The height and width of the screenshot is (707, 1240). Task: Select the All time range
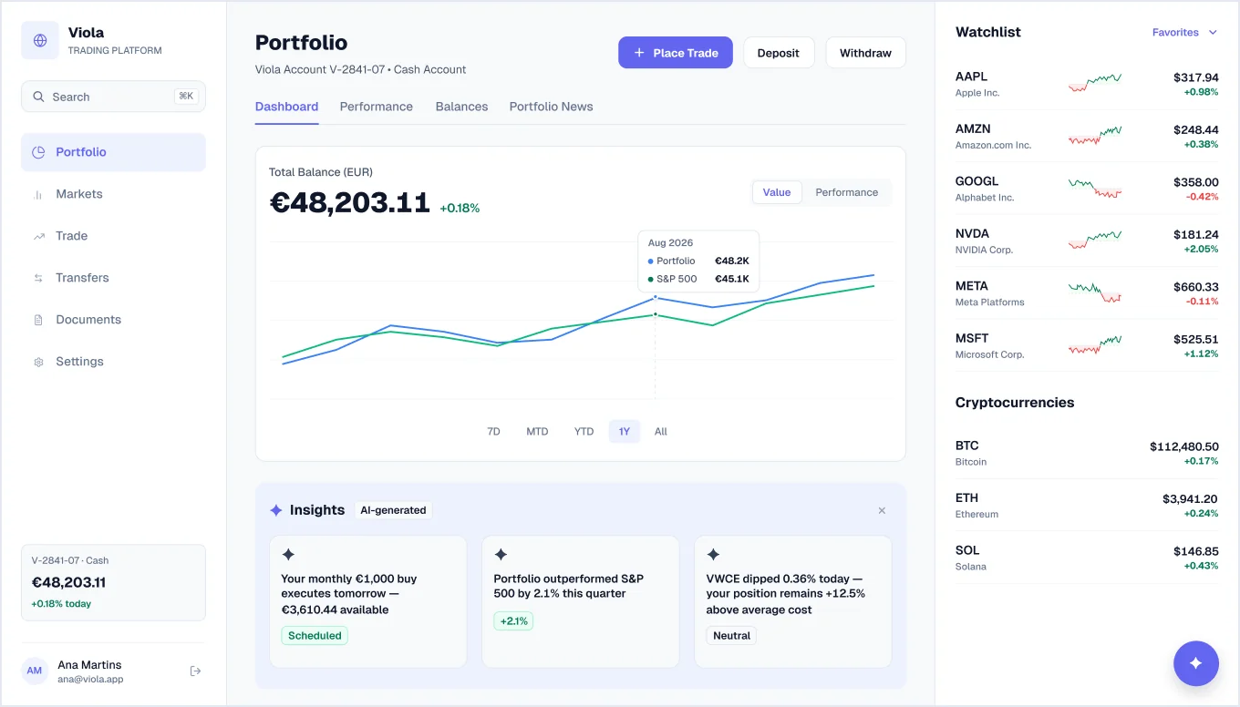point(661,432)
